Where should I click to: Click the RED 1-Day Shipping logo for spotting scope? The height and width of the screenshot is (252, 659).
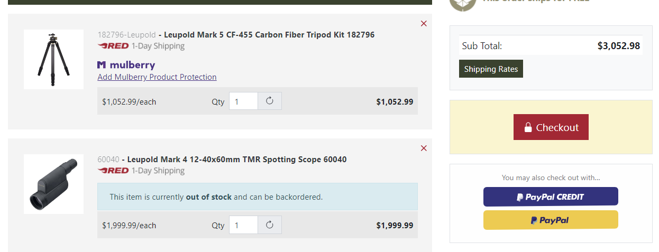113,170
